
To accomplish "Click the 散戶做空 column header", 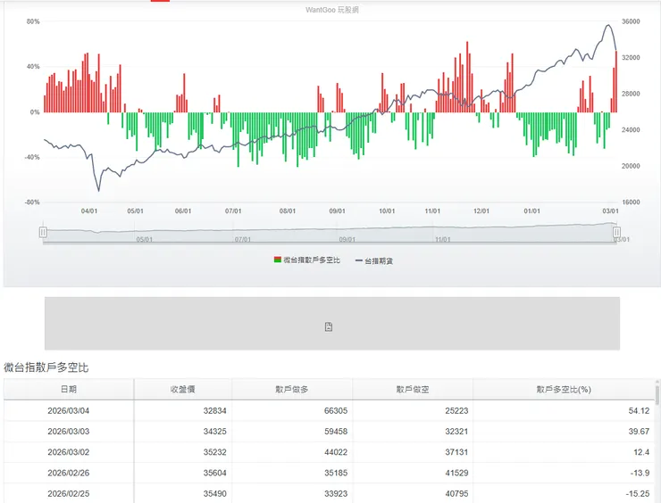I will click(x=413, y=390).
